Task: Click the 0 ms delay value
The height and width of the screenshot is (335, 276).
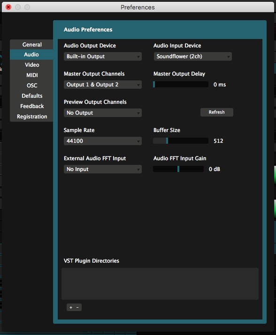Action: coord(220,85)
